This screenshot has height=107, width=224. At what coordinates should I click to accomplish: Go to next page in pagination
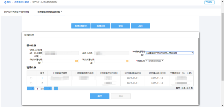(46, 88)
